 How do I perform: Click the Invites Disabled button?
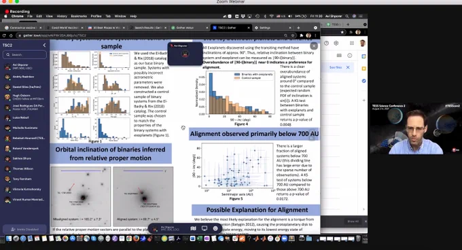click(x=24, y=229)
